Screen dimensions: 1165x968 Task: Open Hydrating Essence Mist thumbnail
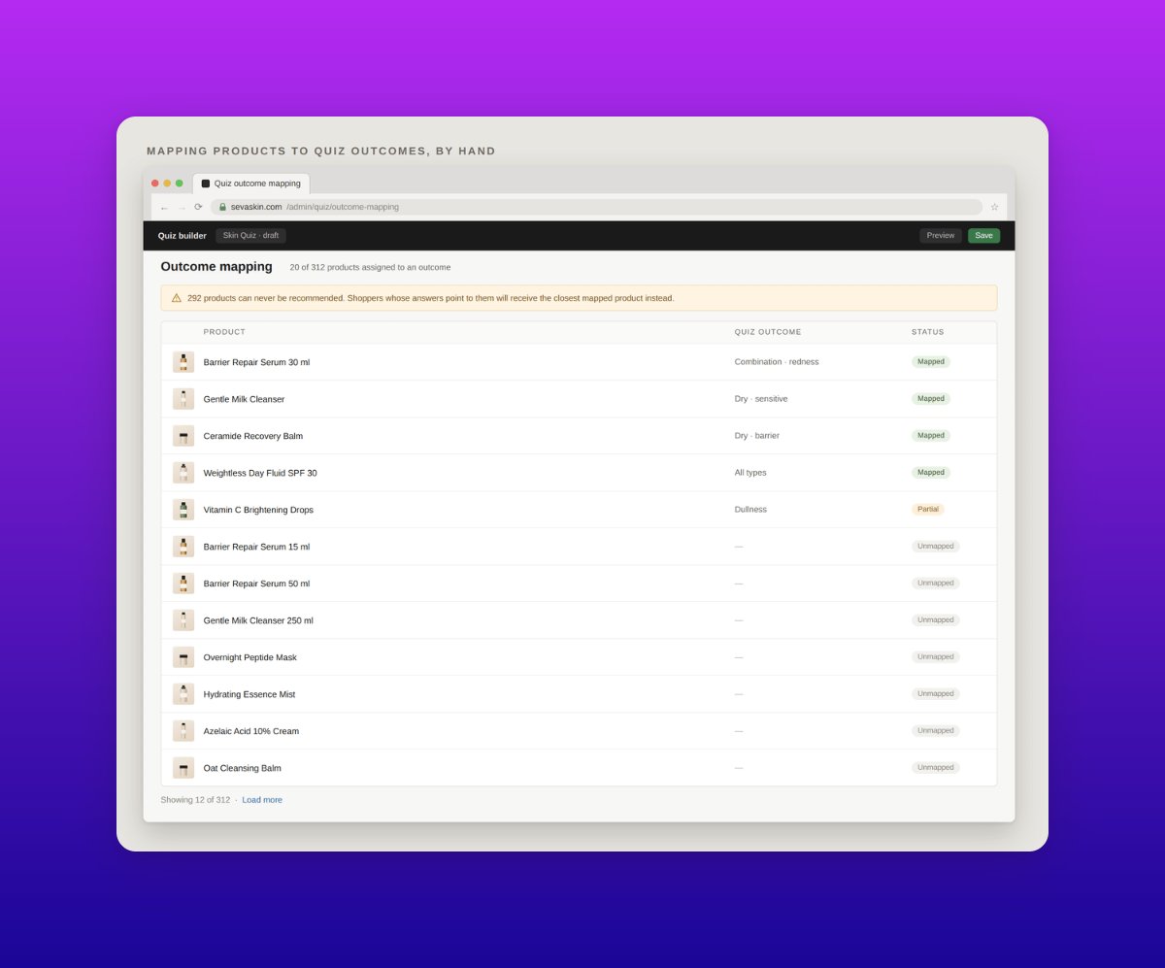tap(183, 694)
